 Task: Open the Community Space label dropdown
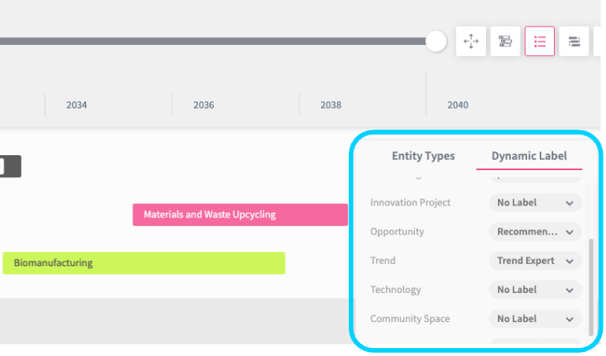(x=535, y=319)
